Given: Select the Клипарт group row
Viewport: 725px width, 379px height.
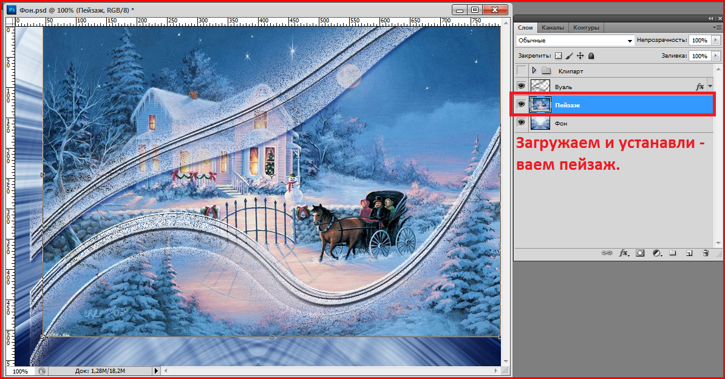Looking at the screenshot, I should (614, 70).
